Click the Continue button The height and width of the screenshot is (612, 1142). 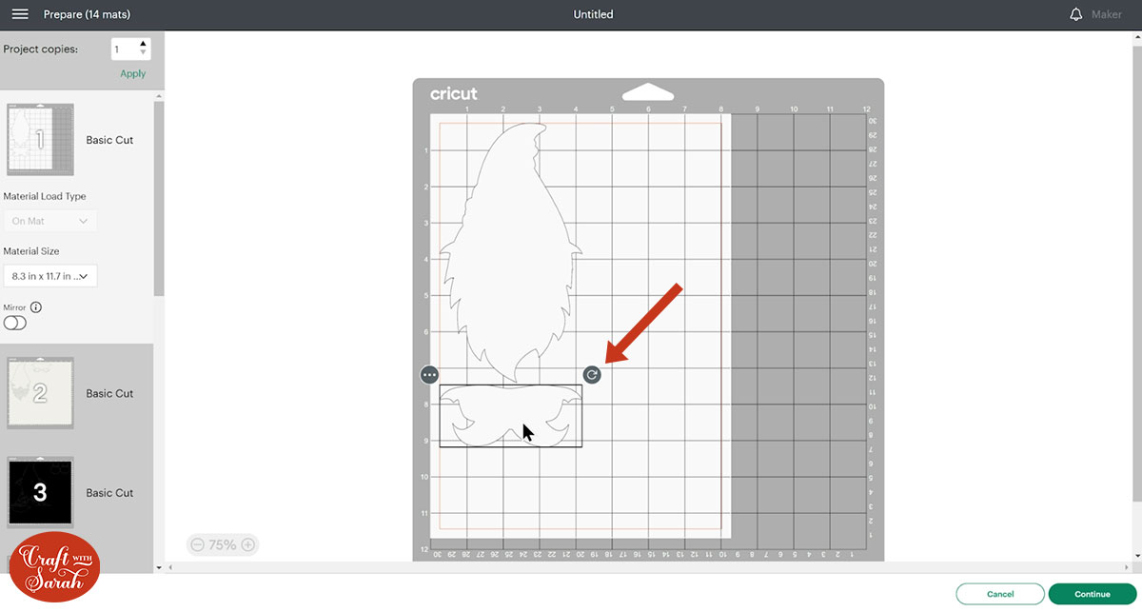[x=1093, y=594]
